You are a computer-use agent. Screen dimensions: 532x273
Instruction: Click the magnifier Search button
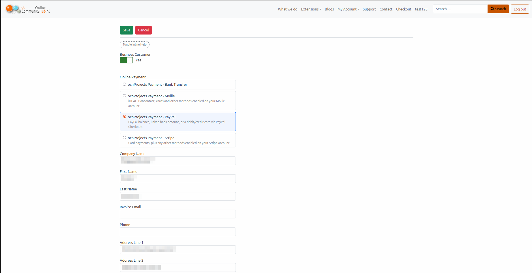tap(498, 9)
